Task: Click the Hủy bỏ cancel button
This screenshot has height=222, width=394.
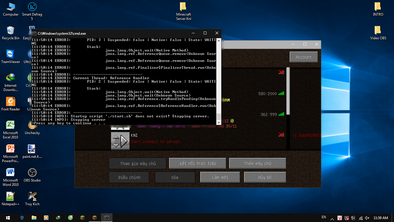Action: point(265,177)
